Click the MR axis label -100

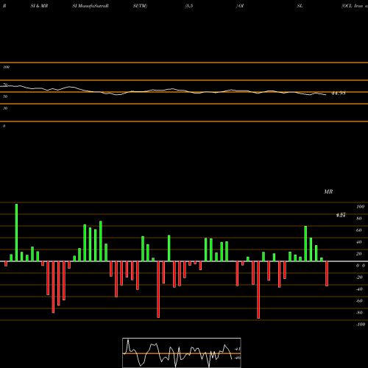[x=361, y=325]
